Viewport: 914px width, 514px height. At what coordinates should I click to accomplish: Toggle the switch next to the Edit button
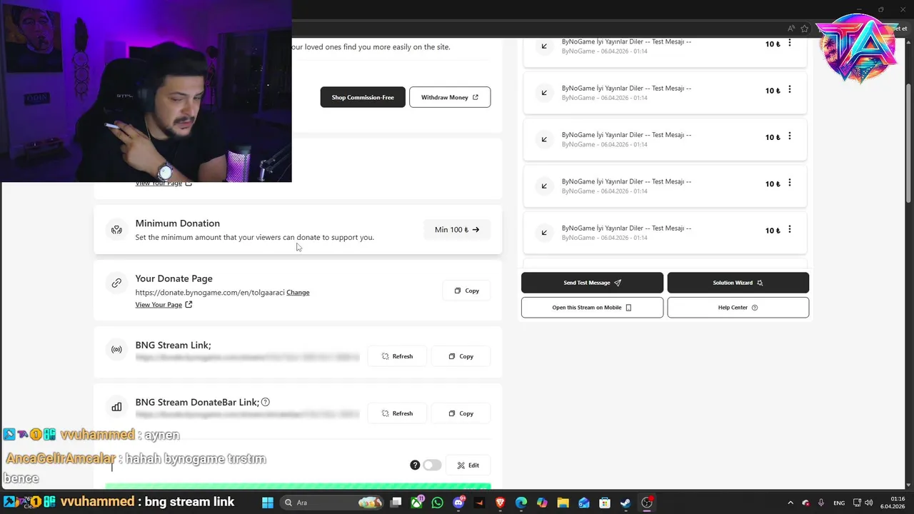point(432,465)
